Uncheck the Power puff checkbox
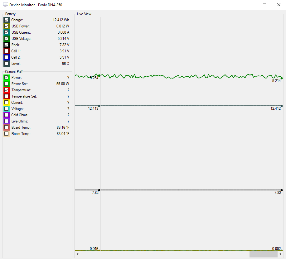Viewport: 286px width, 259px height. (x=7, y=78)
